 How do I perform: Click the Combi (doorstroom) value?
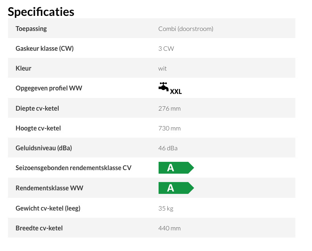click(186, 29)
